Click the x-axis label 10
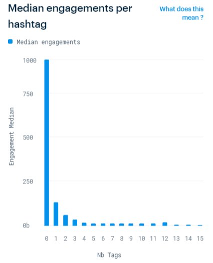213x263 pixels. [141, 238]
